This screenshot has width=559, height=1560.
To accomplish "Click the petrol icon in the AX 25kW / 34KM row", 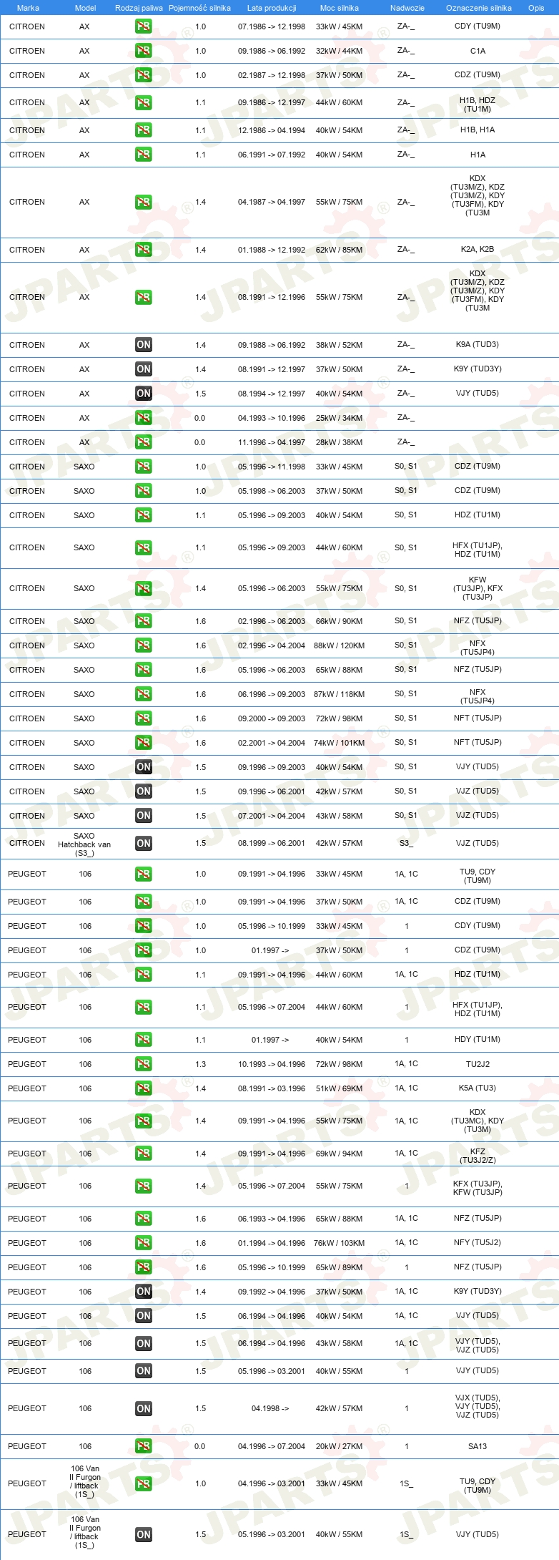I will point(144,418).
